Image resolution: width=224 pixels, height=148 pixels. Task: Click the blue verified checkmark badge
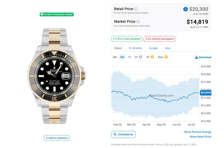(x=185, y=9)
